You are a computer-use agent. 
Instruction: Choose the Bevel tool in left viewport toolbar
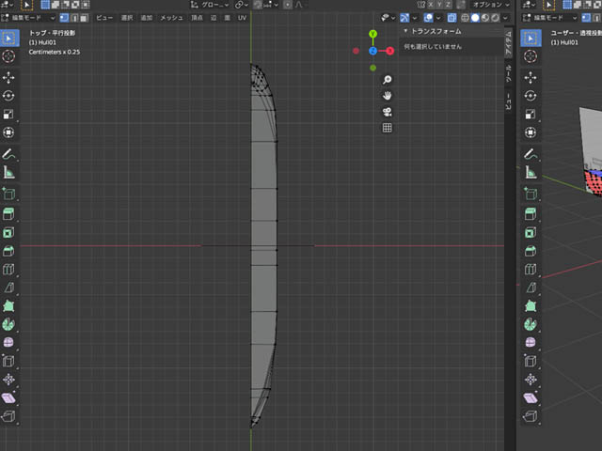[x=8, y=251]
